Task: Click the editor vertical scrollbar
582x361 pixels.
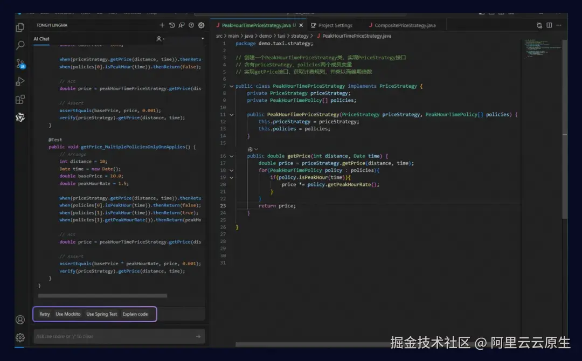Action: pos(565,130)
